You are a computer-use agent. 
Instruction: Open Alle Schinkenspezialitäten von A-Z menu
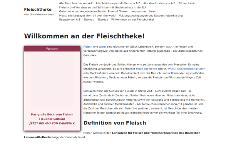click(x=118, y=3)
